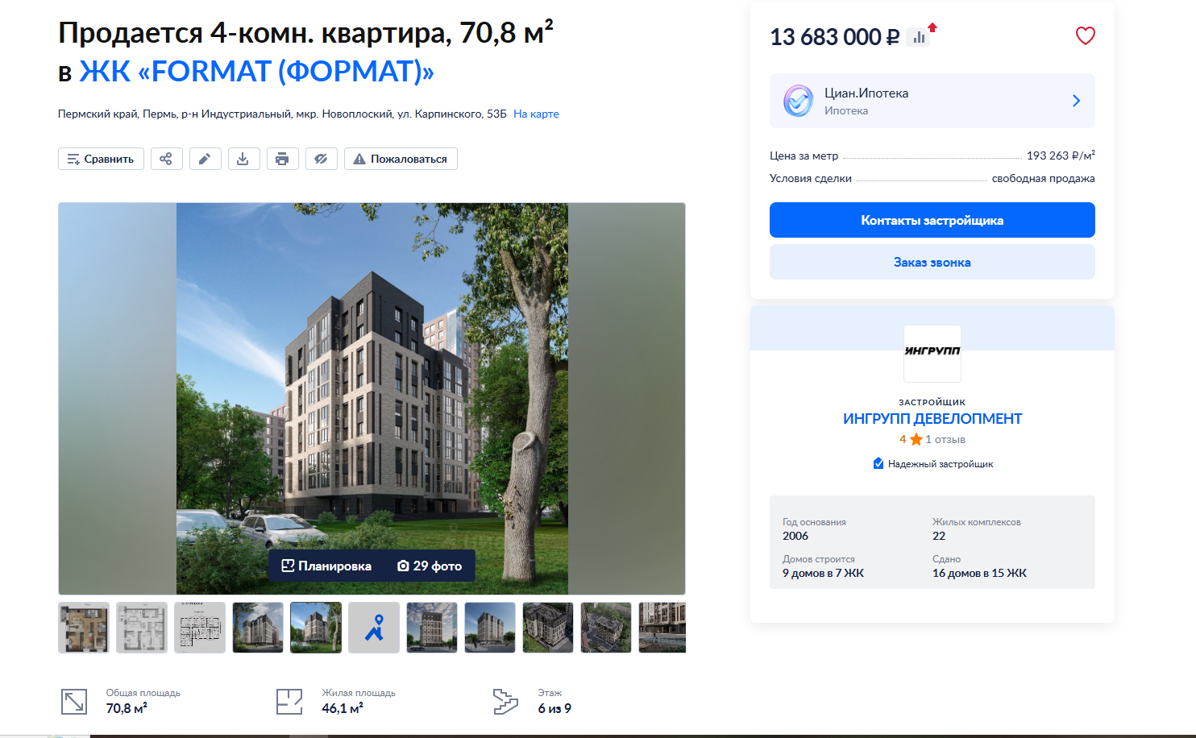
Task: Click the floor value 6 из 9
Action: (x=554, y=708)
